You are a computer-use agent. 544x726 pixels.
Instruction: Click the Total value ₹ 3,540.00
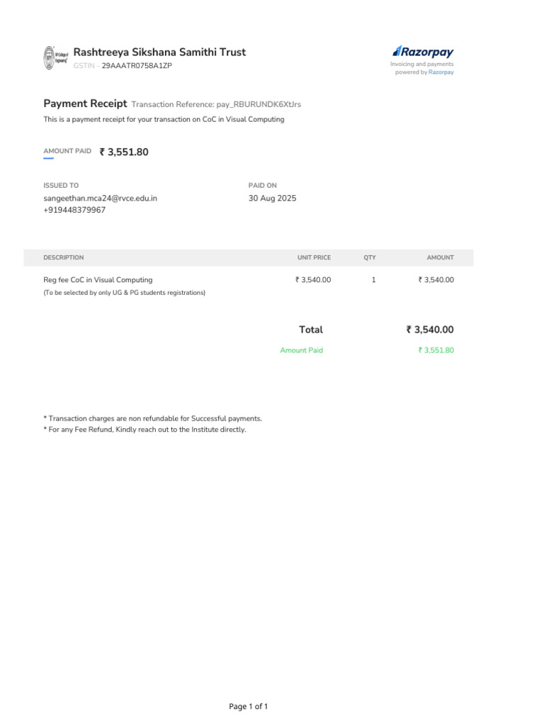pos(430,330)
